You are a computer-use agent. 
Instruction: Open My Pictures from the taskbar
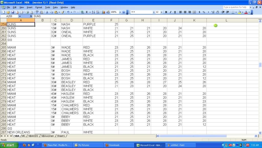88,145
